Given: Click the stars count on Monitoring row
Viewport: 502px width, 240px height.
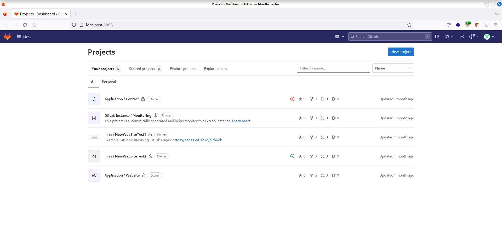Looking at the screenshot, I should coord(302,118).
